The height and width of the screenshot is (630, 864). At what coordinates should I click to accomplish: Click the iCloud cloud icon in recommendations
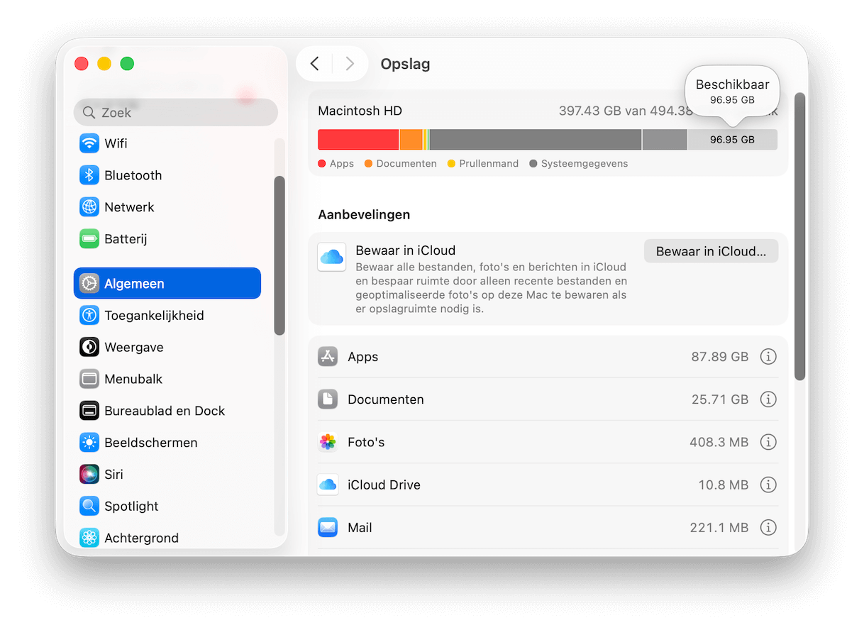pyautogui.click(x=332, y=257)
